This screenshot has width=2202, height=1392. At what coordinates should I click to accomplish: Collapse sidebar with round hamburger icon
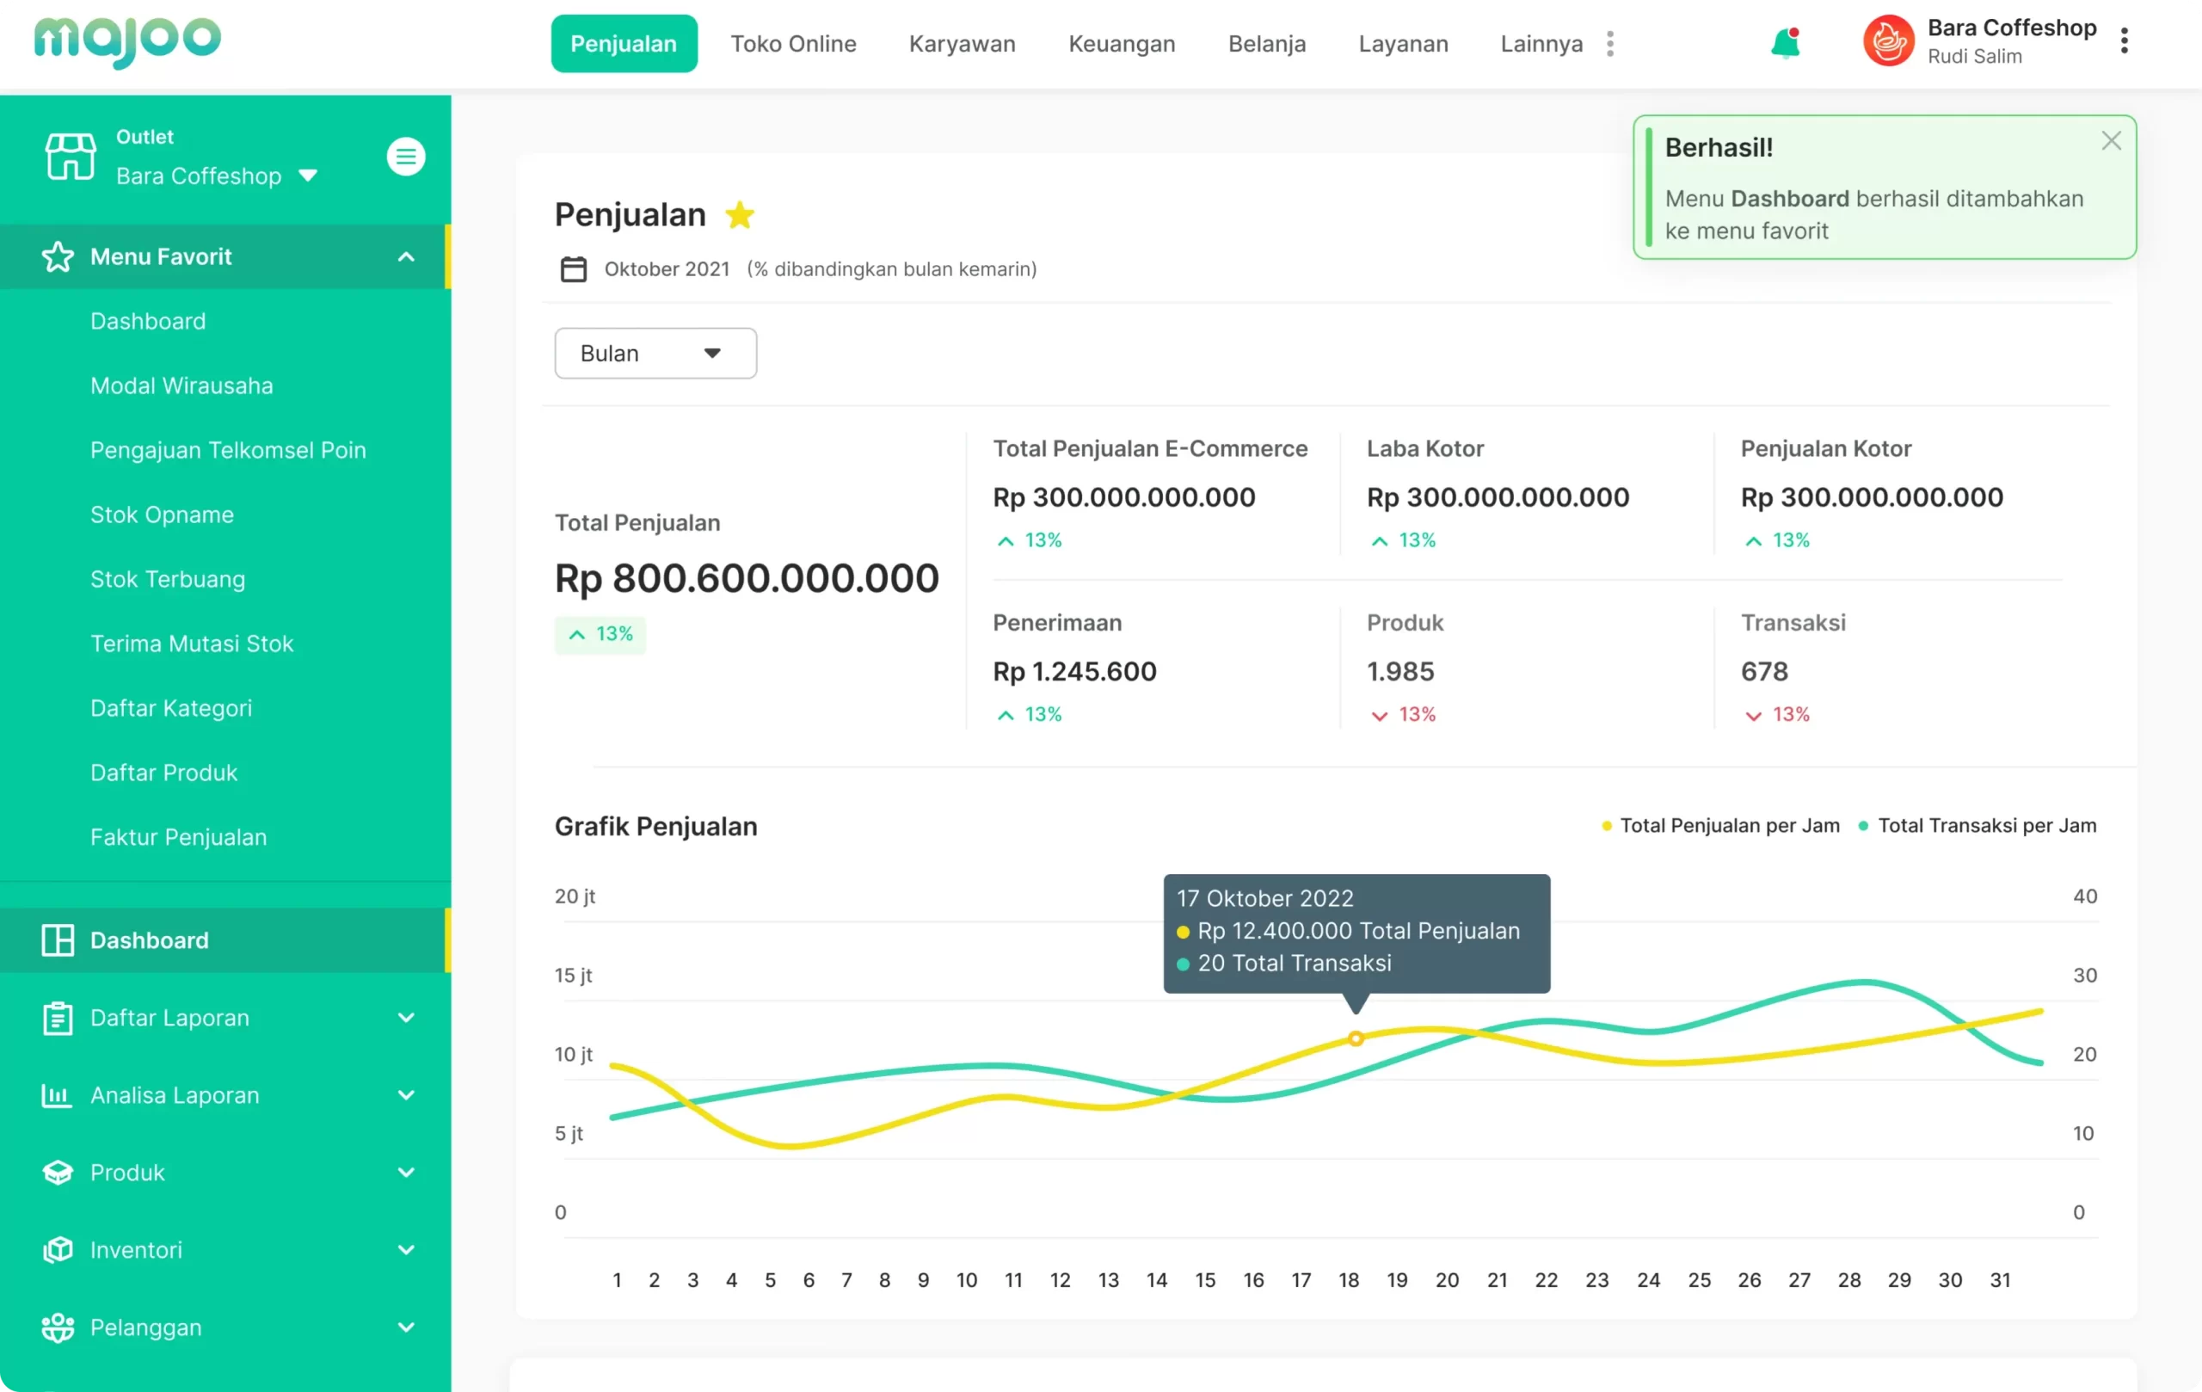tap(405, 157)
